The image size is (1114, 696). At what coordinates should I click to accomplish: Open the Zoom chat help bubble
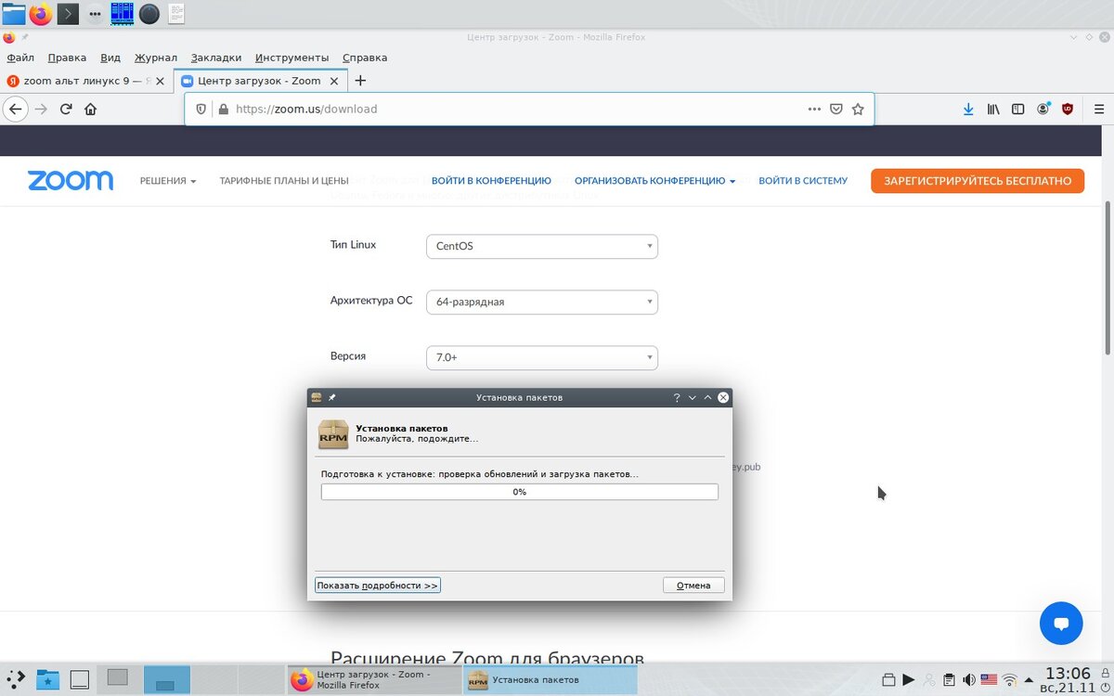click(x=1061, y=624)
